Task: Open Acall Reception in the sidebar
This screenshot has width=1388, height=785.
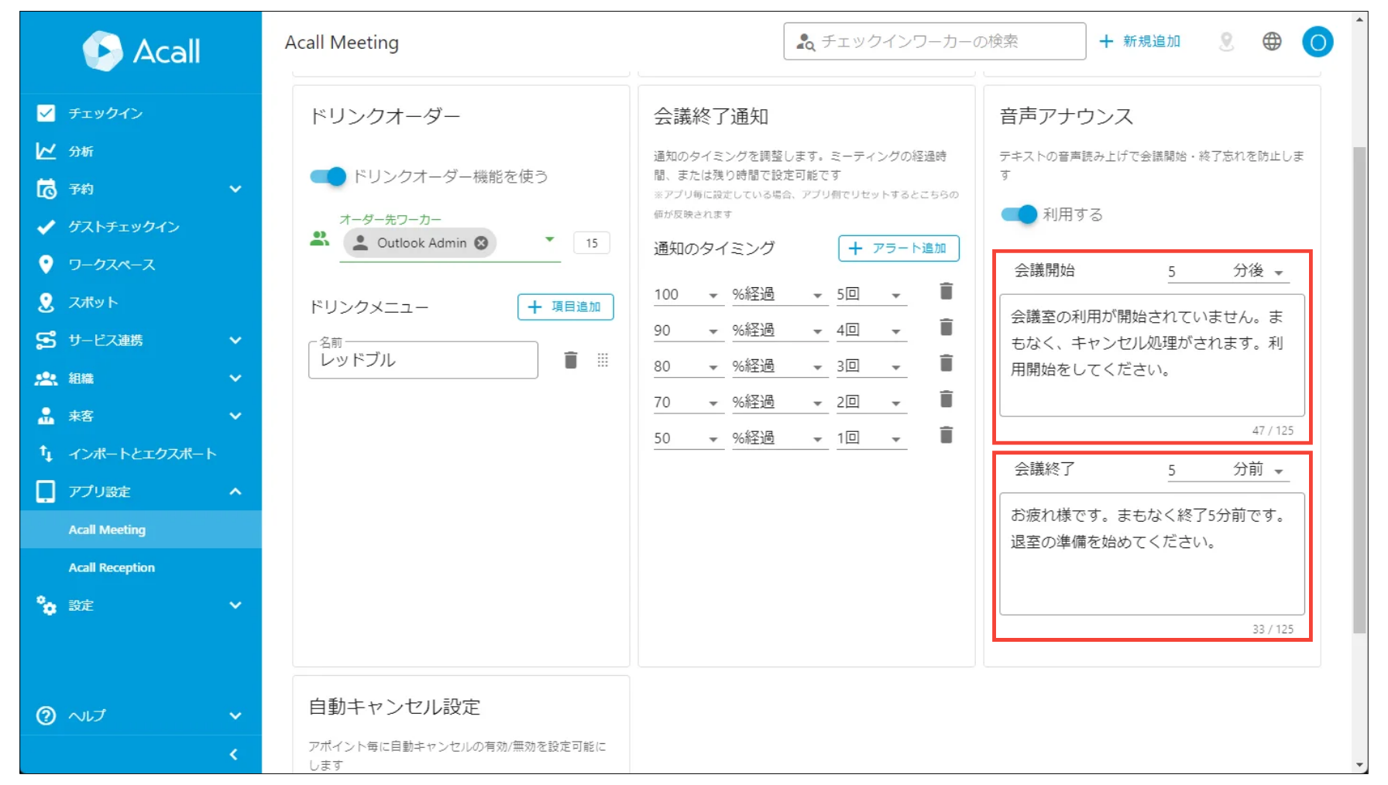Action: pos(112,567)
